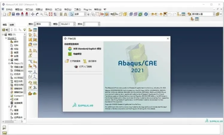Select the Pan view tool

pos(33,14)
